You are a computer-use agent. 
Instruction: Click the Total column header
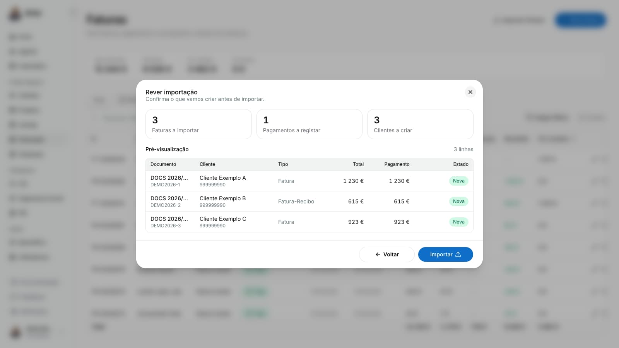point(358,164)
